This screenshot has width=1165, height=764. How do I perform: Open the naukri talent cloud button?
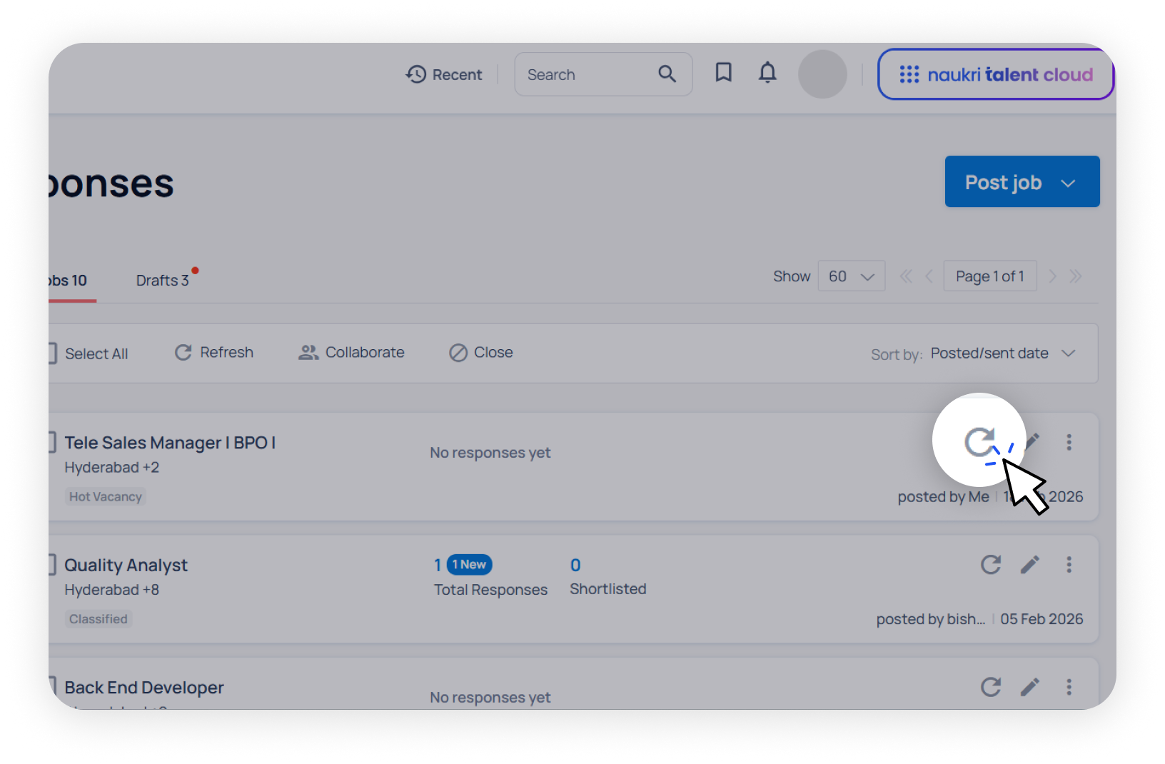[x=995, y=74]
